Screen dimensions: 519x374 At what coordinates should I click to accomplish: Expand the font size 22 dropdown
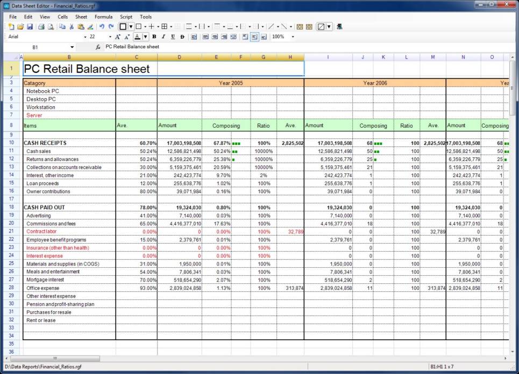pos(110,37)
